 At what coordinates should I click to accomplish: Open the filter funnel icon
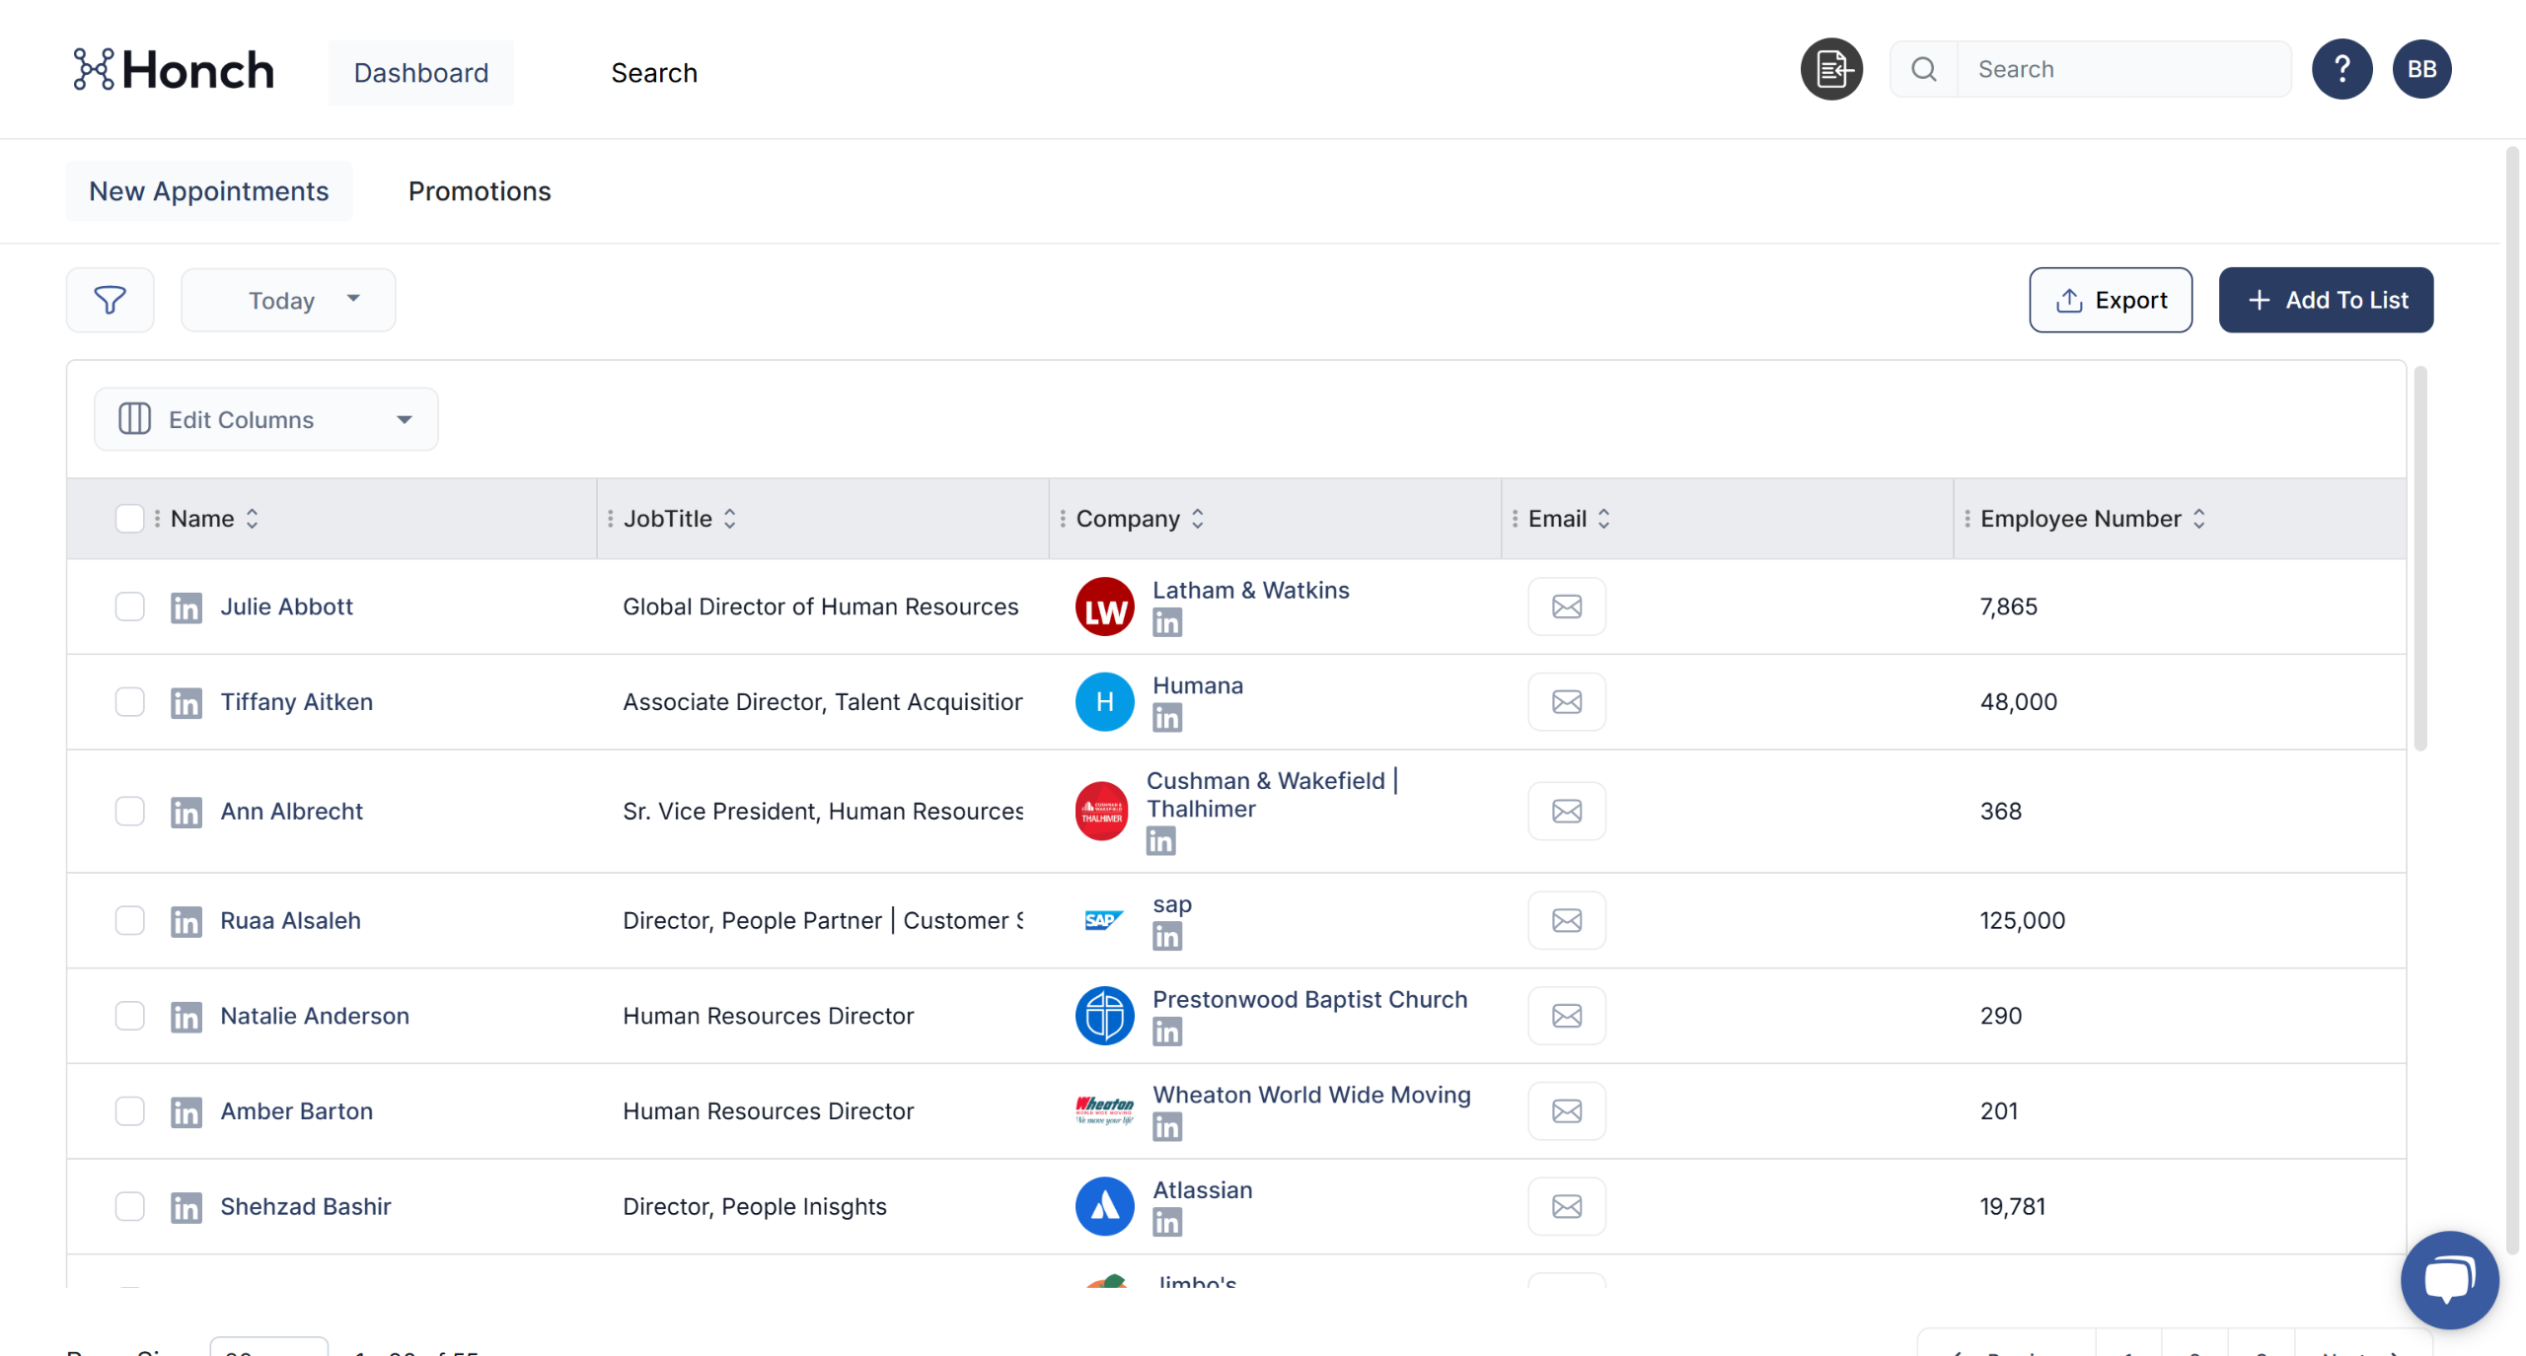click(110, 300)
